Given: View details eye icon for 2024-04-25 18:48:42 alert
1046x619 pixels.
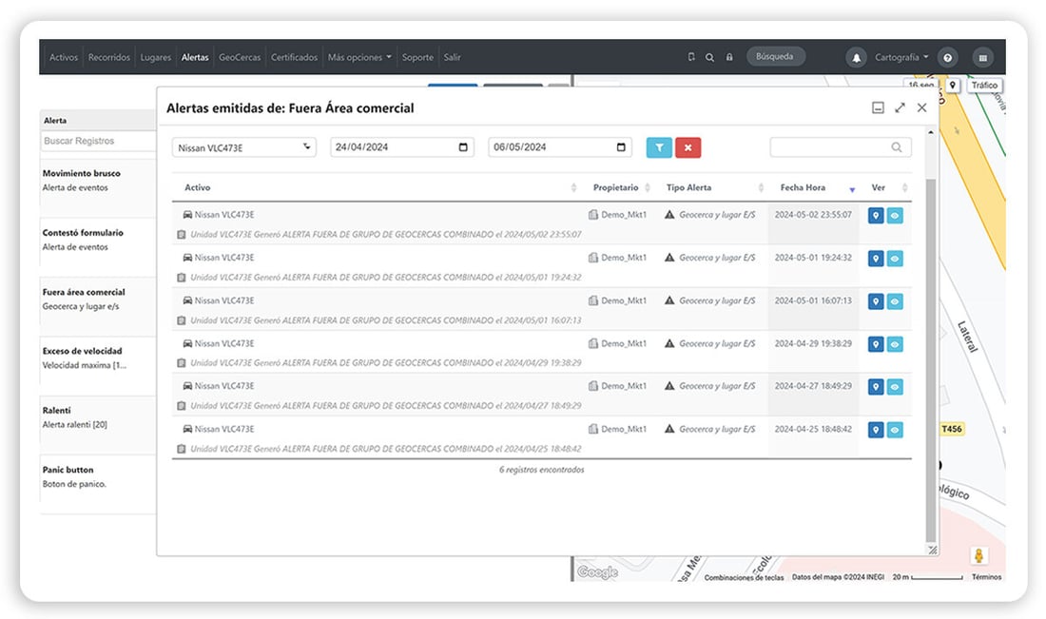Looking at the screenshot, I should (895, 430).
